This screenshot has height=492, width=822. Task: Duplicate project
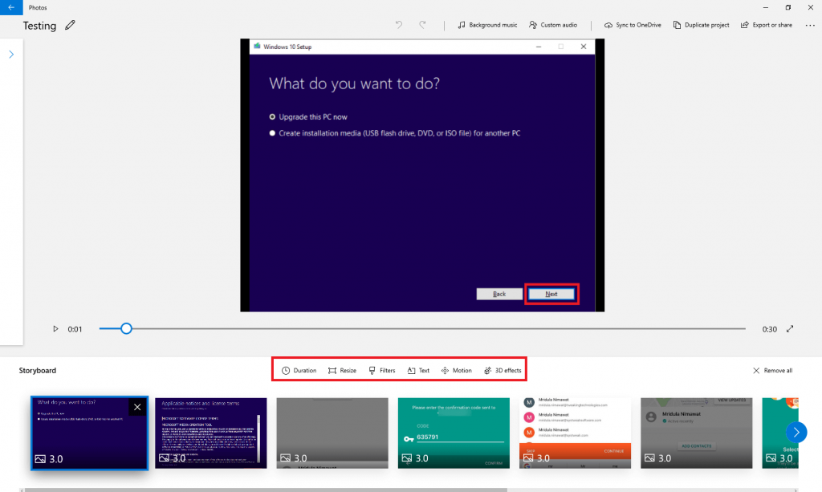pos(701,25)
